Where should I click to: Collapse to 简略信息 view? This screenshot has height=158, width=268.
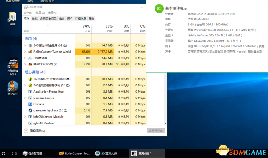(35, 131)
